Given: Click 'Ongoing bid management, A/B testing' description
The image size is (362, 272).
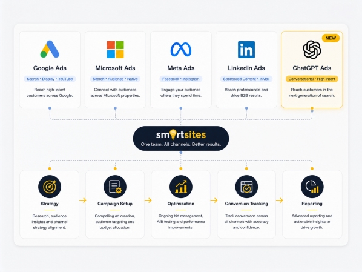Looking at the screenshot, I should click(181, 222).
